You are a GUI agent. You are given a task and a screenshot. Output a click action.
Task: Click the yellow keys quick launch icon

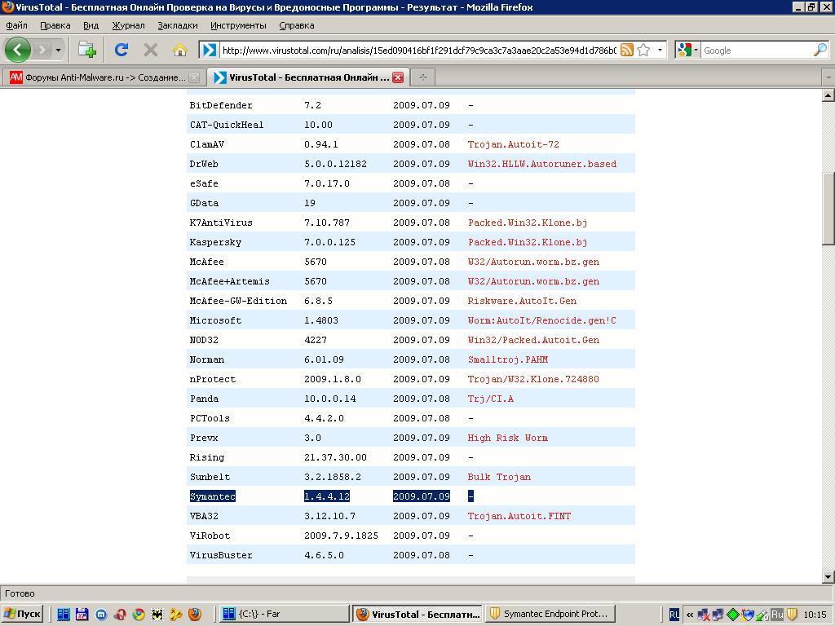tap(176, 615)
